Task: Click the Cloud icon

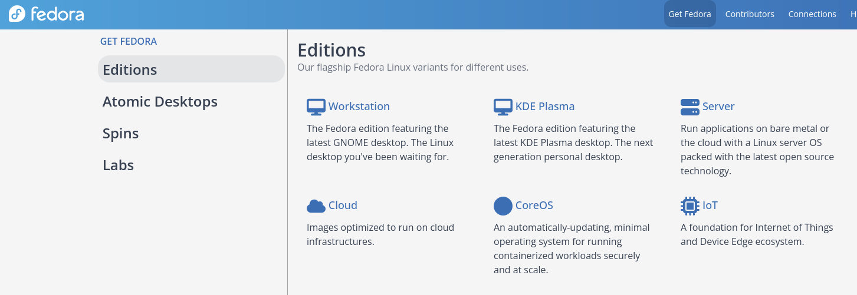Action: click(316, 206)
